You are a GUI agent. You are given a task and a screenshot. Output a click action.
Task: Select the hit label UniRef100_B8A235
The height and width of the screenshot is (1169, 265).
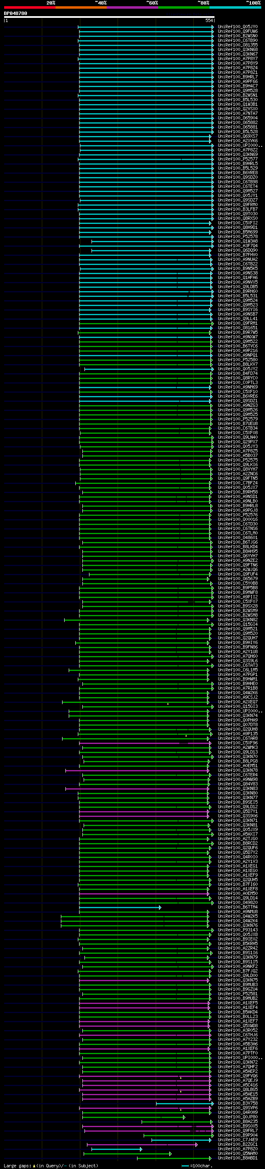pyautogui.click(x=238, y=1122)
